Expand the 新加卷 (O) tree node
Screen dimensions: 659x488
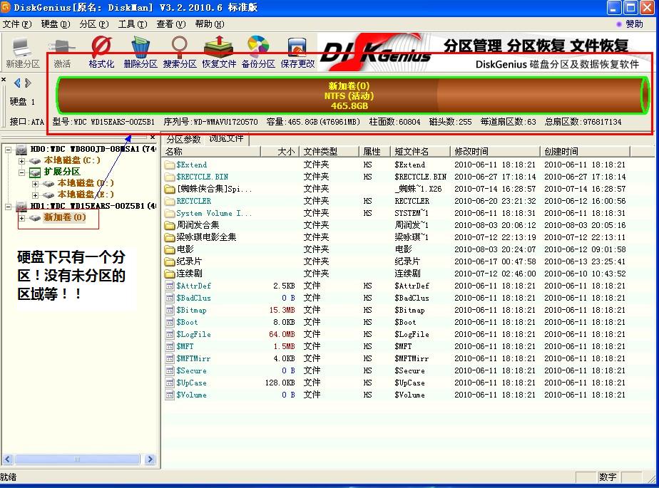pyautogui.click(x=21, y=218)
